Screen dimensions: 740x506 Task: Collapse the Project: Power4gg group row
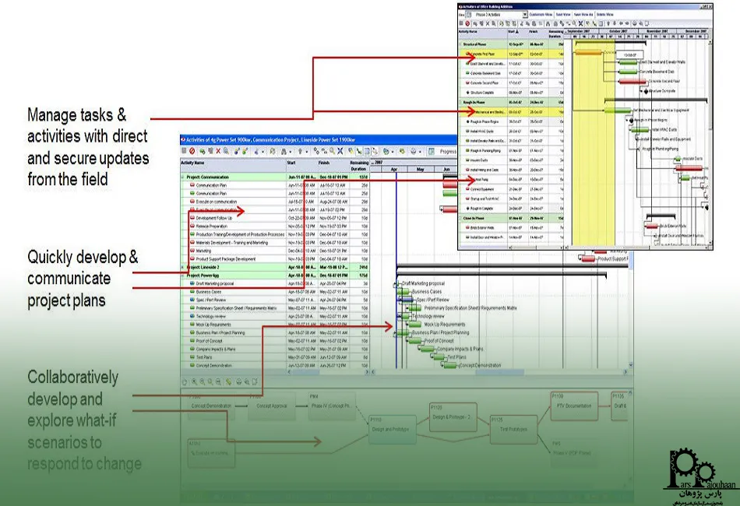(x=184, y=275)
